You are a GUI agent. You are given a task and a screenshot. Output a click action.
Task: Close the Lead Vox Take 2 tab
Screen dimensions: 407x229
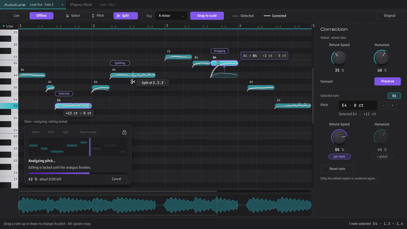coord(62,5)
